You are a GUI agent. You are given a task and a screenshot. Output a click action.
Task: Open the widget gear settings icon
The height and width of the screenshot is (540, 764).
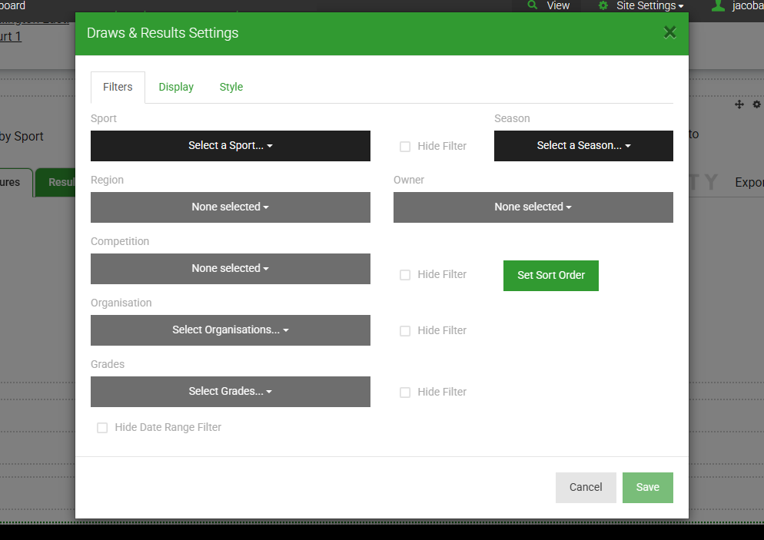pos(756,104)
